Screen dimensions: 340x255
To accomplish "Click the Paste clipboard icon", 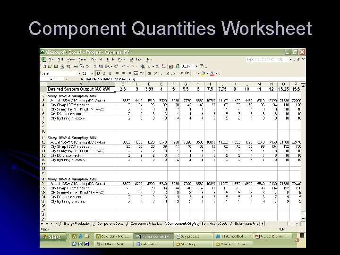I will (107, 67).
